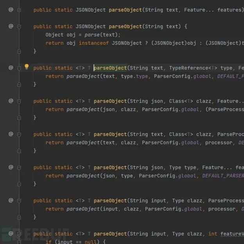The image size is (244, 244).
Task: Collapse parseObject(String input, Type clazz, ParseProcess) method
Action: coord(19,201)
